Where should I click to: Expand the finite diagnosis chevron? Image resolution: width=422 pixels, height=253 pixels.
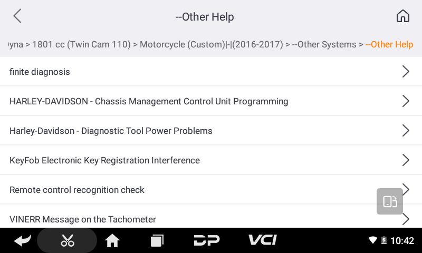(x=405, y=72)
